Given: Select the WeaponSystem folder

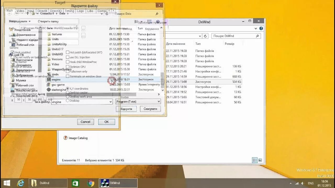Looking at the screenshot, I should 62,69.
